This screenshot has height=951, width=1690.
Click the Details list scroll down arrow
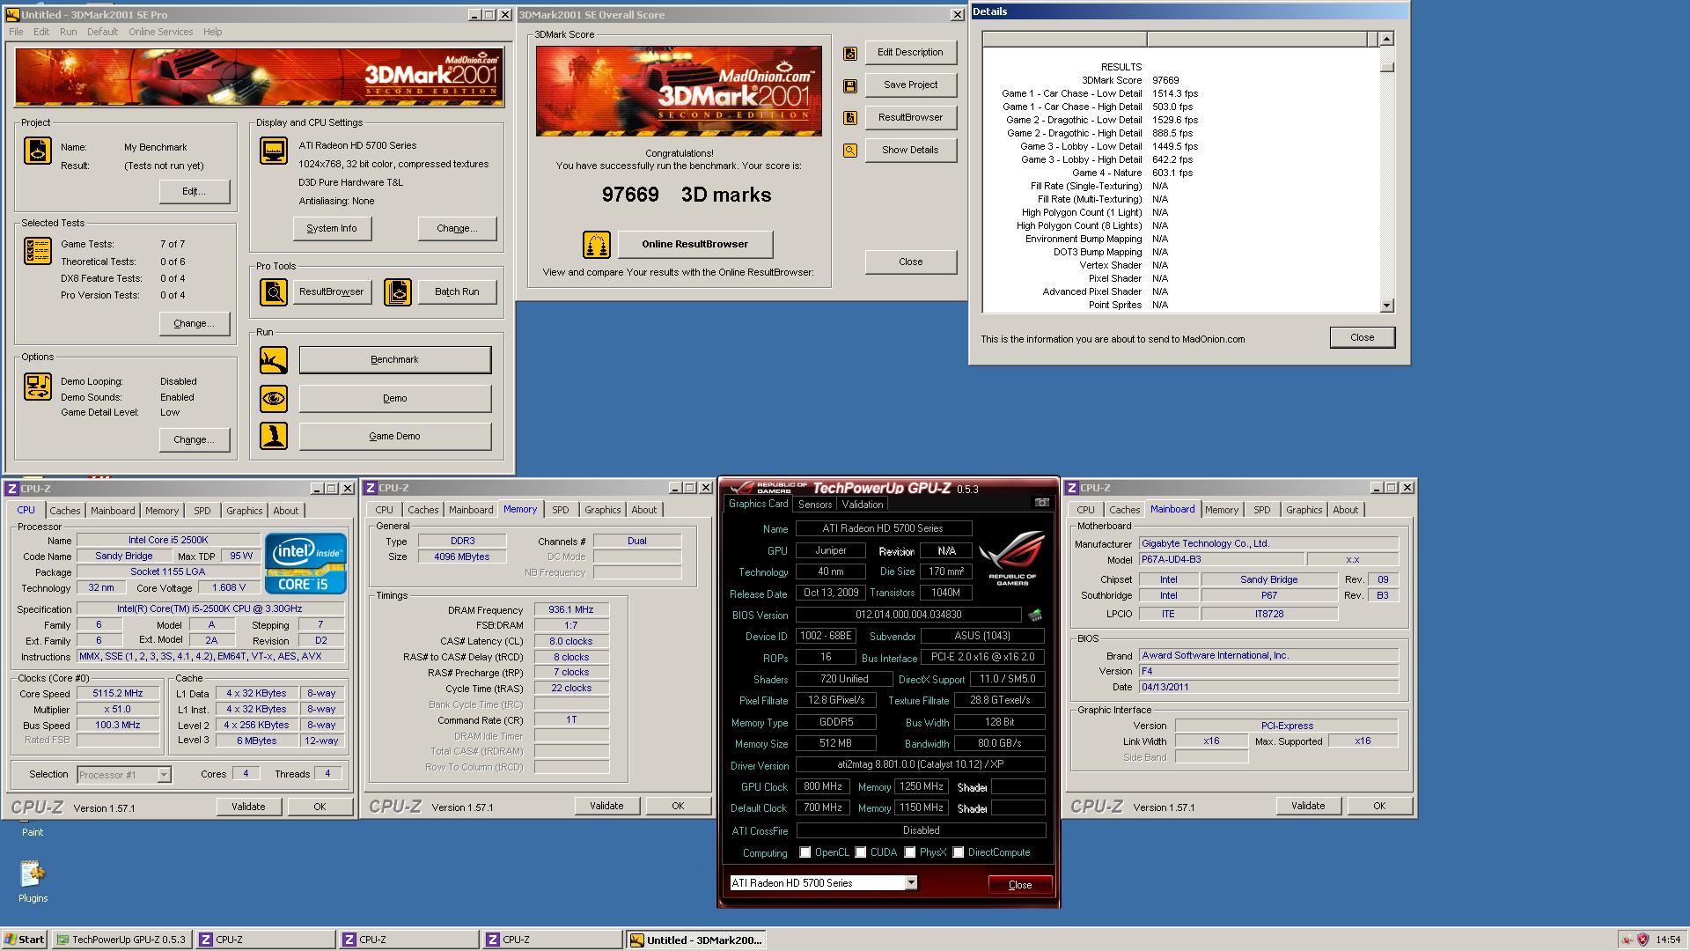1386,306
